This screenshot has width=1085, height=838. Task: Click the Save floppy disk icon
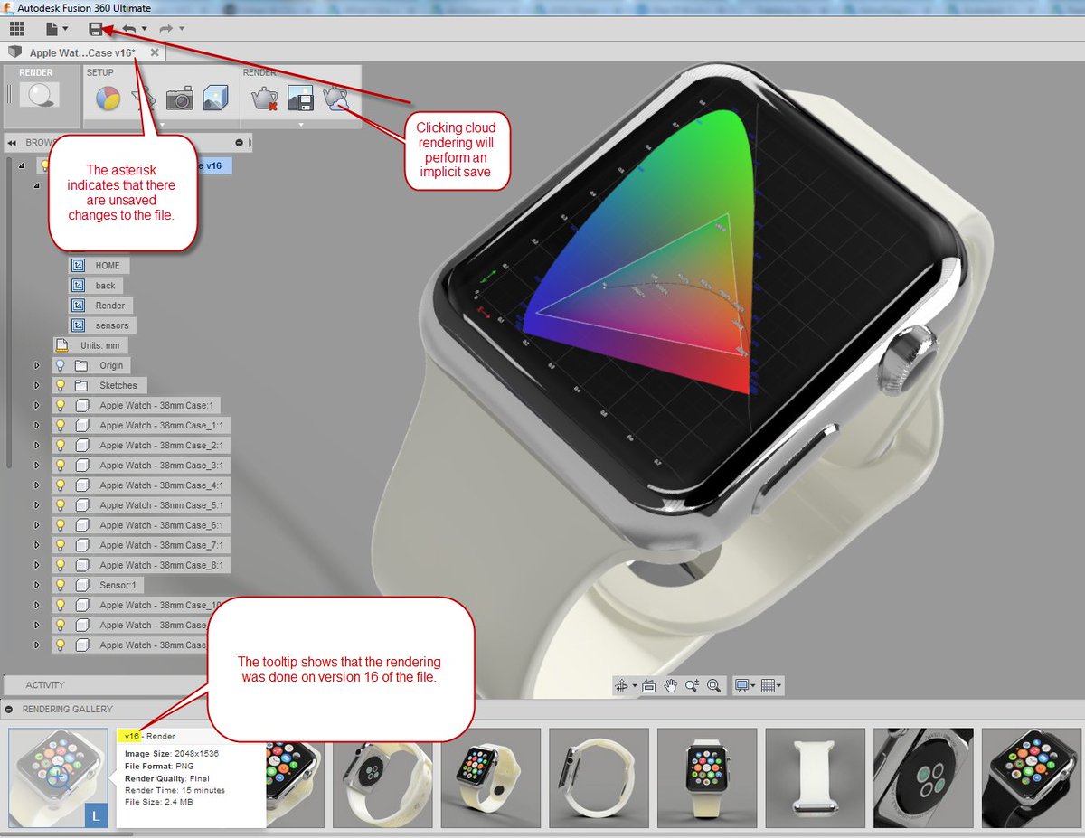[x=96, y=29]
